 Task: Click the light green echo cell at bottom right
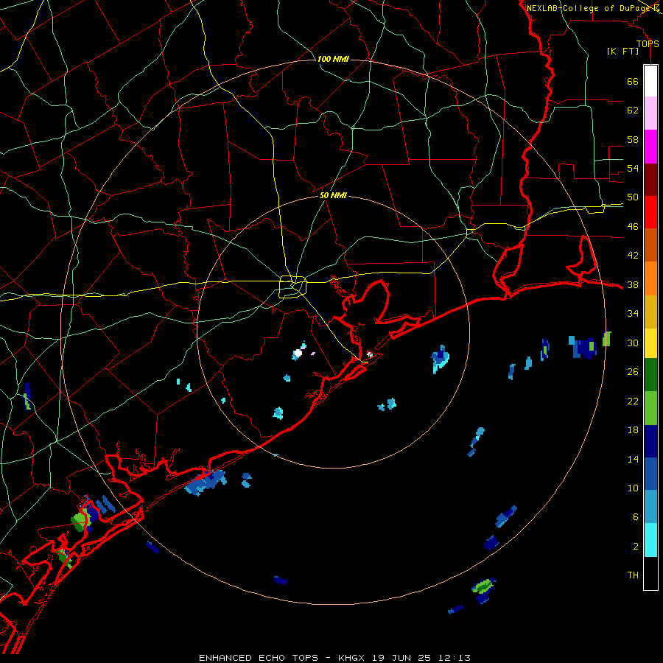coord(483,586)
